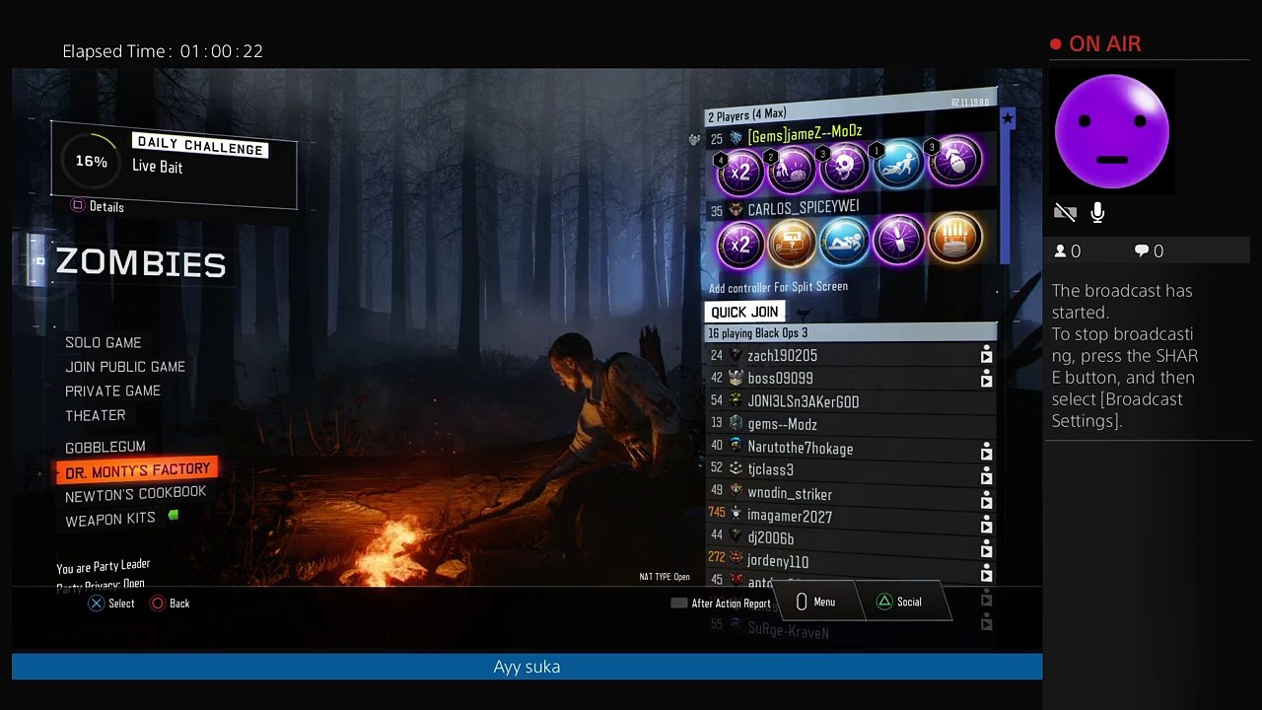Click the viewers count icon
Image resolution: width=1262 pixels, height=710 pixels.
click(1061, 251)
